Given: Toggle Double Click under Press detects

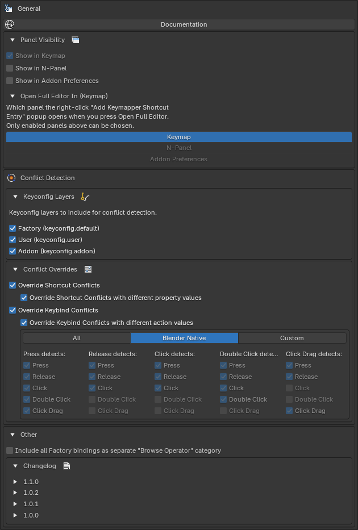Looking at the screenshot, I should tap(27, 399).
